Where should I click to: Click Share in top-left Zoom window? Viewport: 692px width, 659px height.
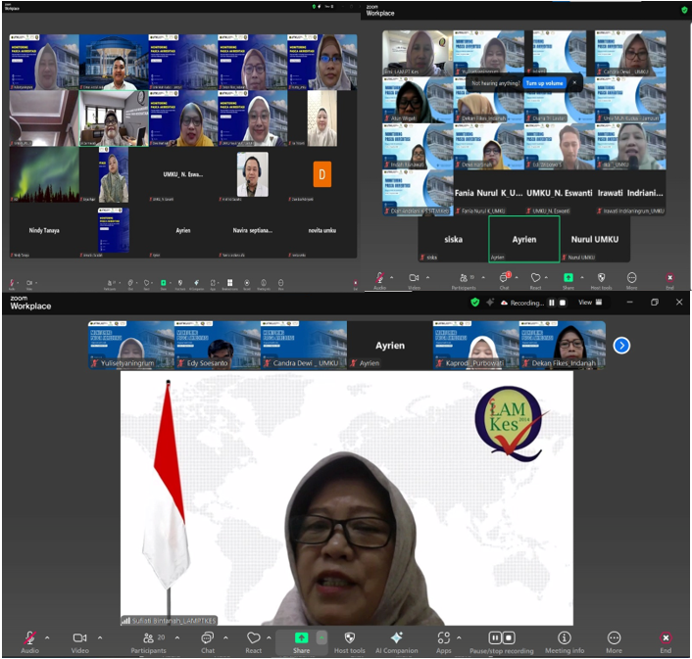[164, 284]
